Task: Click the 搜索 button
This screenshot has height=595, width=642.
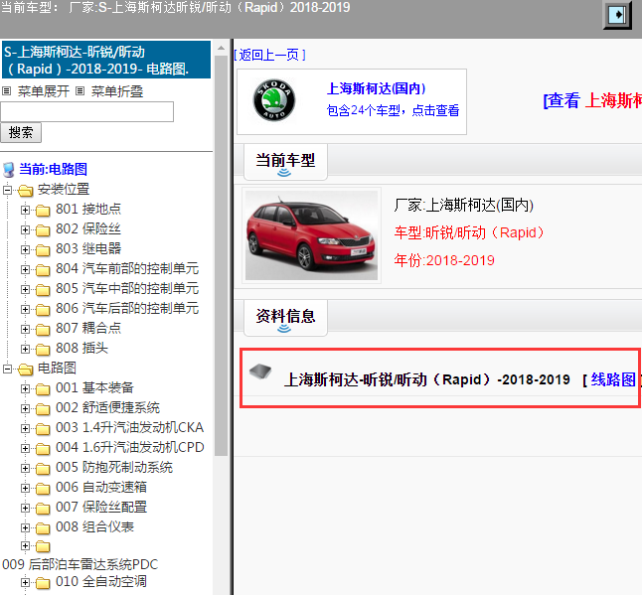Action: point(21,132)
